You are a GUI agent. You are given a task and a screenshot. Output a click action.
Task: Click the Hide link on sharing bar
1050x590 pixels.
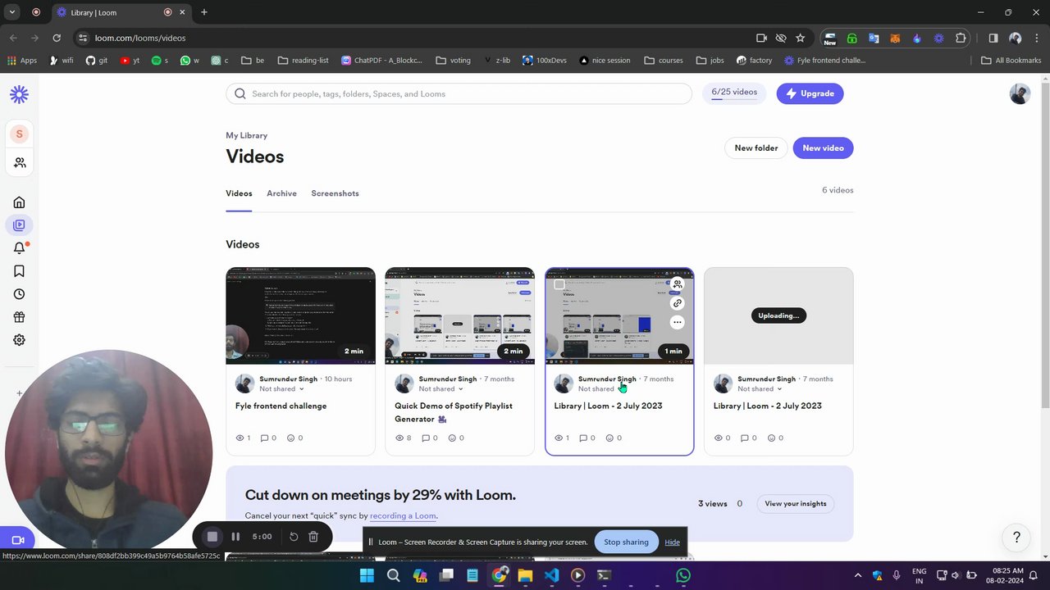[672, 542]
